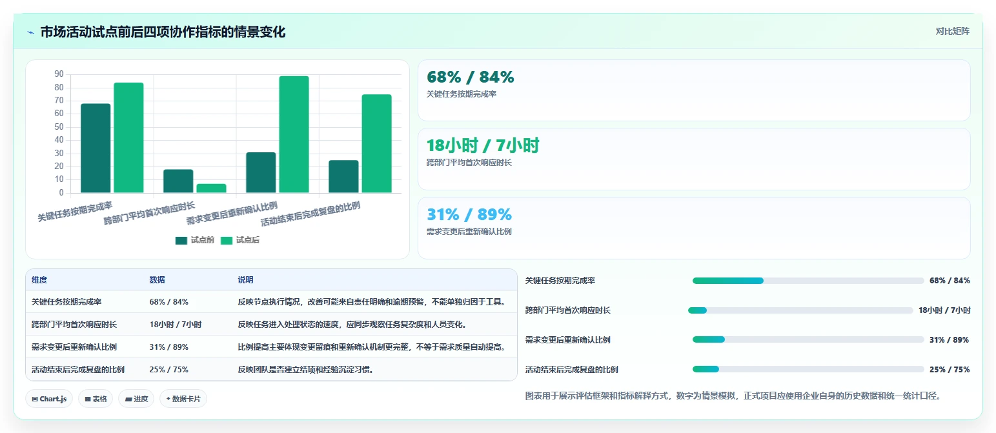Click the 试点后 bar for 活动结束后完成复盘的比例
Viewport: 996px width, 433px height.
[376, 143]
